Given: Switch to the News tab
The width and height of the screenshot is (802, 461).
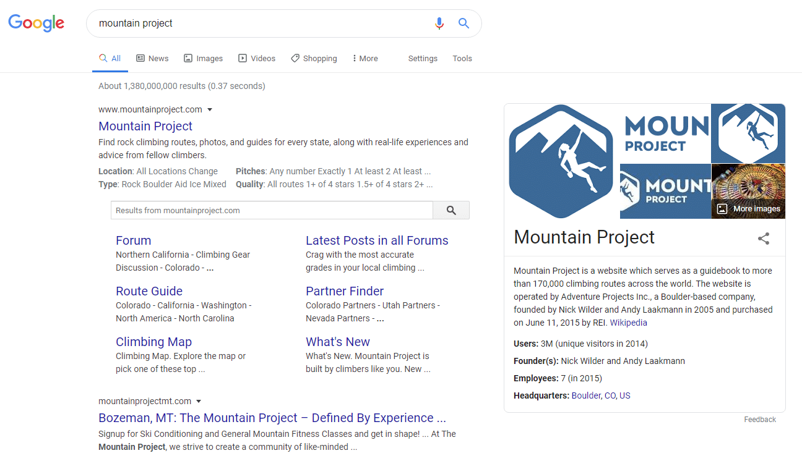Looking at the screenshot, I should (x=152, y=58).
